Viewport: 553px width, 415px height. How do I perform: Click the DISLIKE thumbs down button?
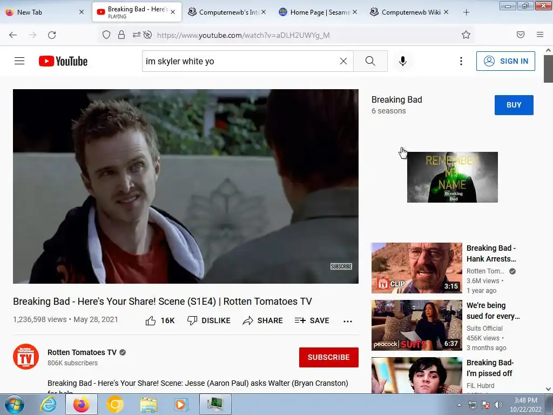click(209, 320)
